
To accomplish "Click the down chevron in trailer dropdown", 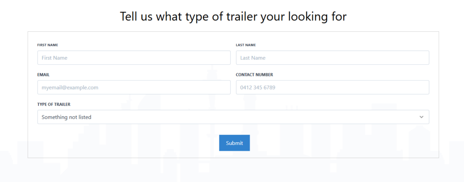I will (421, 117).
